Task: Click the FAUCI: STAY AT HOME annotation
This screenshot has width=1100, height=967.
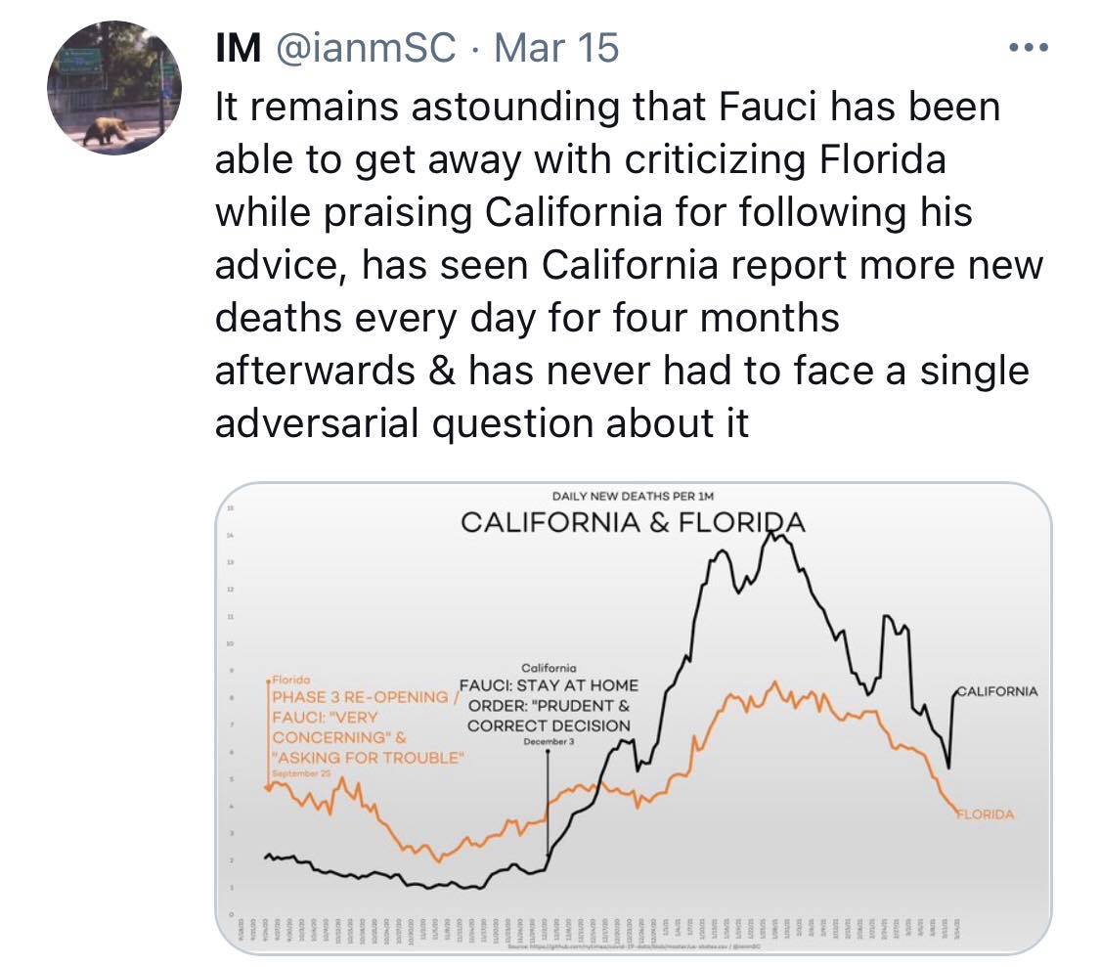Action: pos(549,685)
